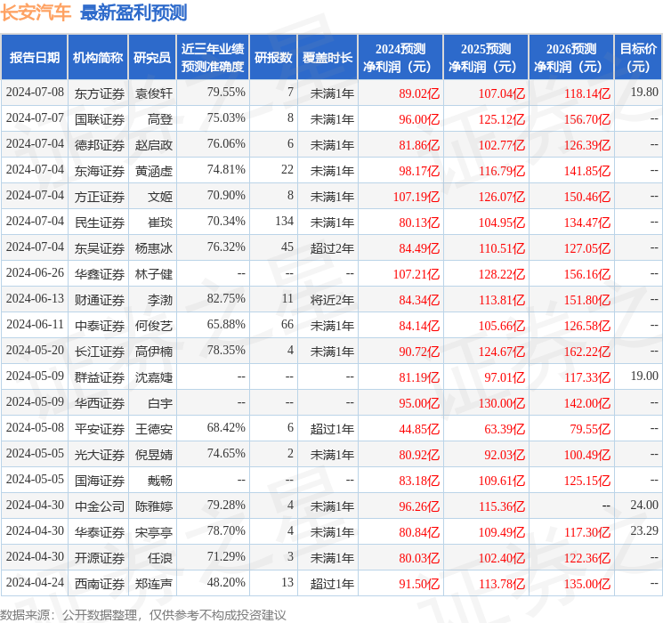663x623 pixels.
Task: Click researcher name 沈嘉婕
Action: coord(154,377)
